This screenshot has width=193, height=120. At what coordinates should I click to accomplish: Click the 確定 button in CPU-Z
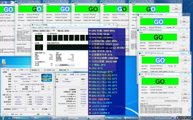[49, 114]
